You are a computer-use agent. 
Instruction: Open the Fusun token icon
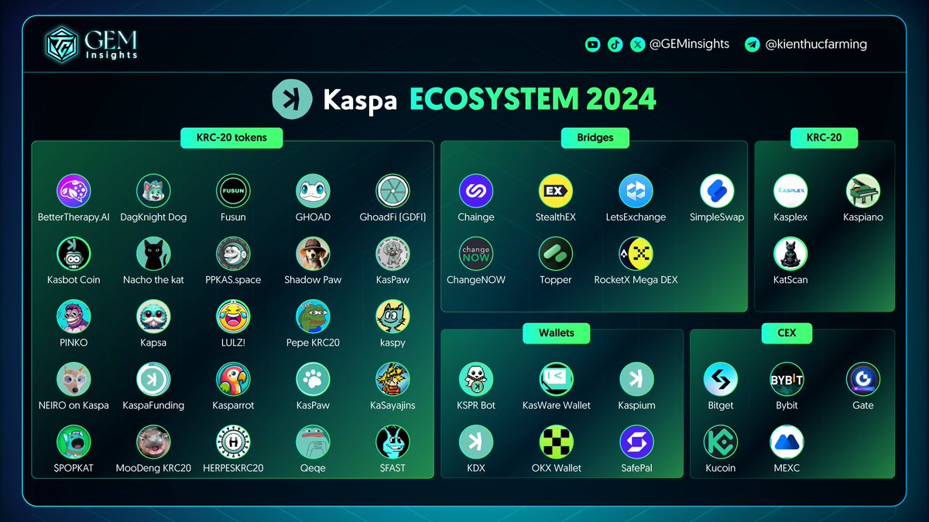233,191
